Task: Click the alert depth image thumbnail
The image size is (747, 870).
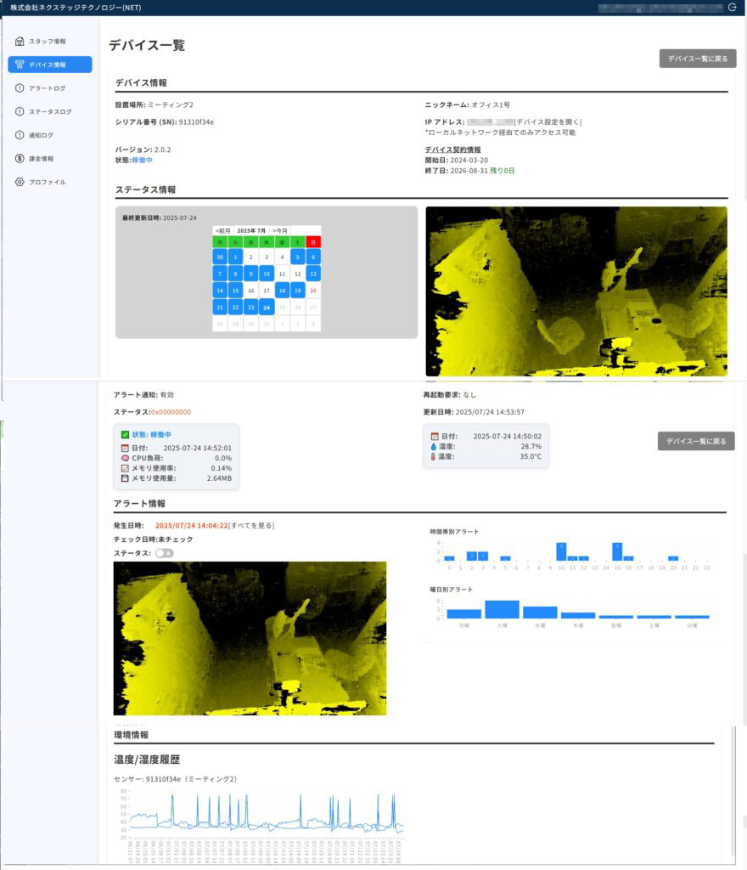Action: click(x=250, y=637)
